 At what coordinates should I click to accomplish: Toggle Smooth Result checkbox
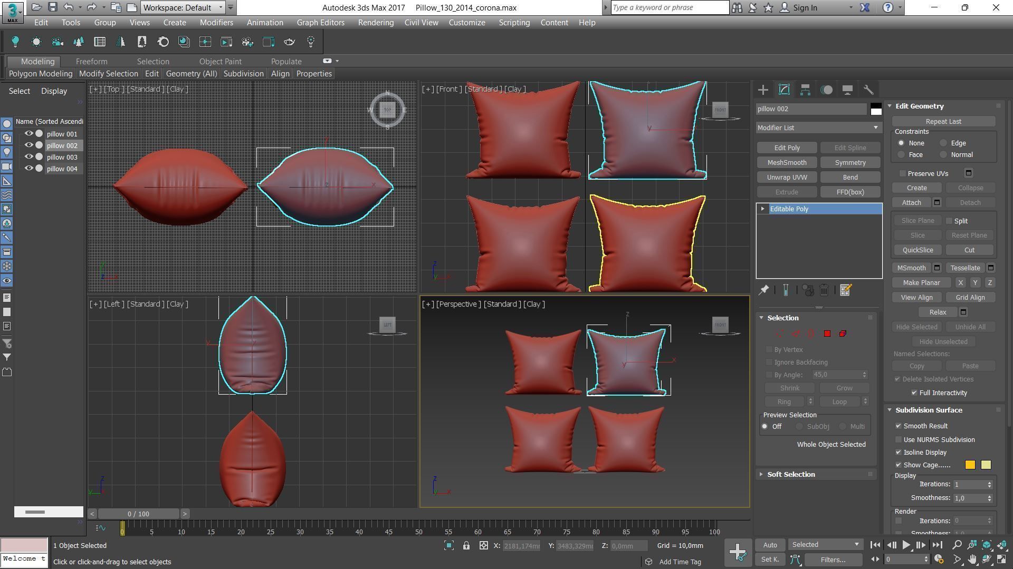[x=899, y=426]
